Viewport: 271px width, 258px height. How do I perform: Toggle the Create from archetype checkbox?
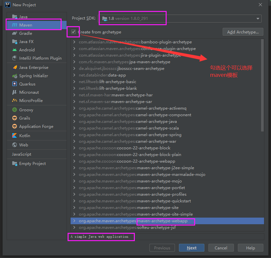tap(74, 32)
